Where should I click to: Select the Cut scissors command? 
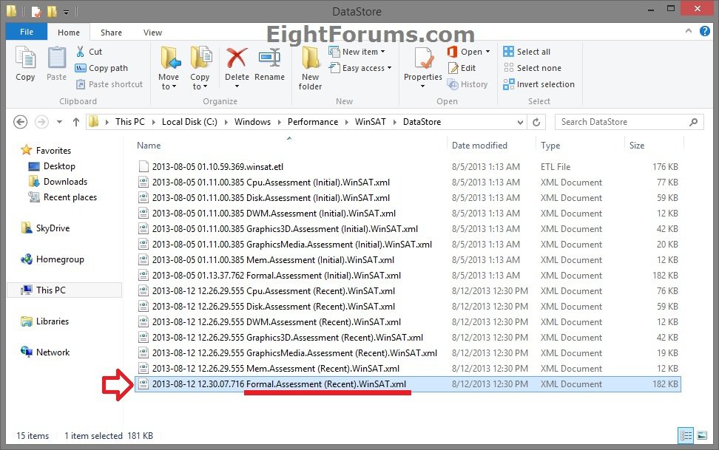click(89, 52)
